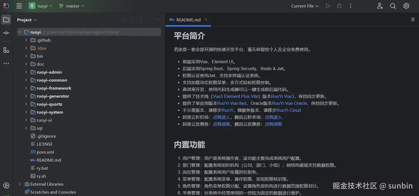Hide the Project panel with minimize icon

(158, 20)
